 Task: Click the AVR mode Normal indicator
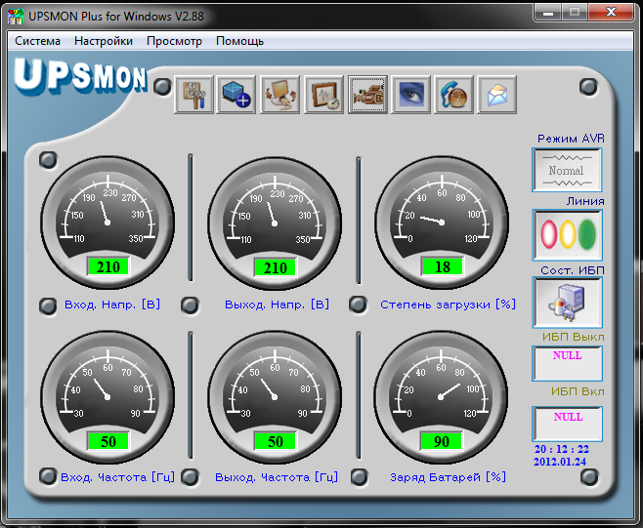(x=567, y=170)
